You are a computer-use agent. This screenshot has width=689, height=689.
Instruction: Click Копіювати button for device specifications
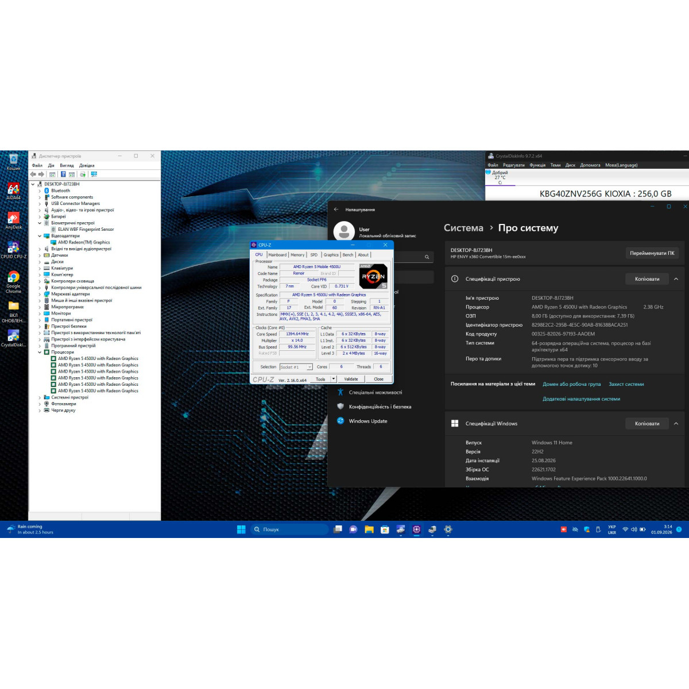[x=647, y=279]
